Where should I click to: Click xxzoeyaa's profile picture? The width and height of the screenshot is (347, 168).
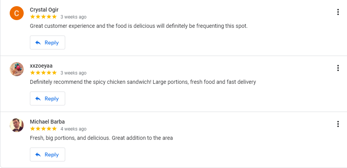click(x=17, y=69)
